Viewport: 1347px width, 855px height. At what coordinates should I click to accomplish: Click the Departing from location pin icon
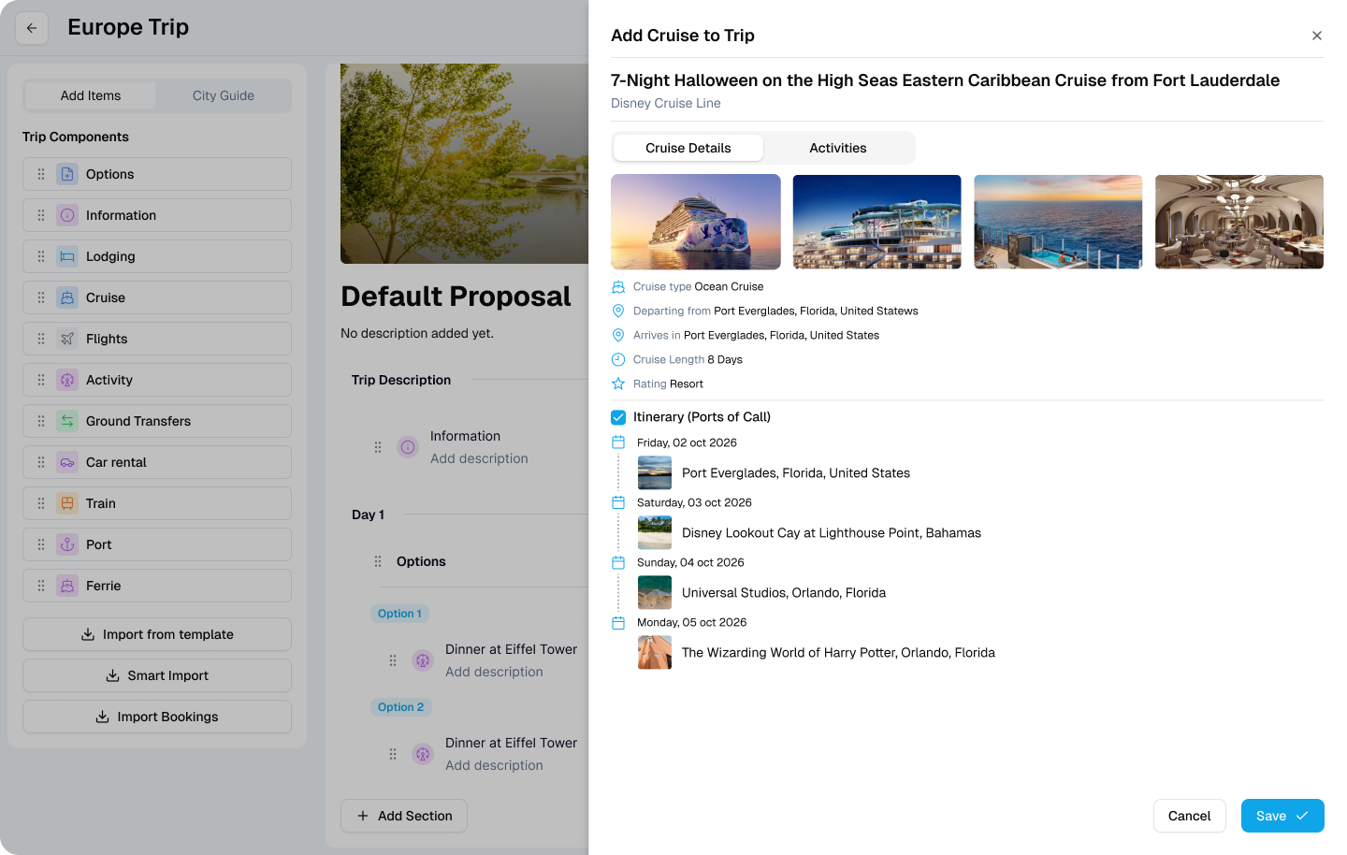click(x=618, y=311)
